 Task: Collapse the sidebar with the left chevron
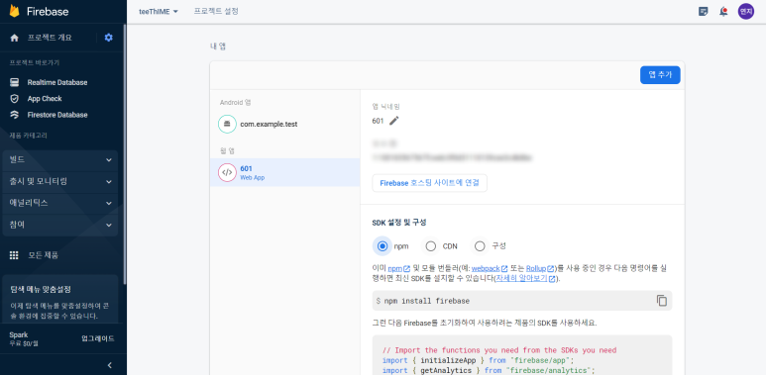(x=109, y=365)
